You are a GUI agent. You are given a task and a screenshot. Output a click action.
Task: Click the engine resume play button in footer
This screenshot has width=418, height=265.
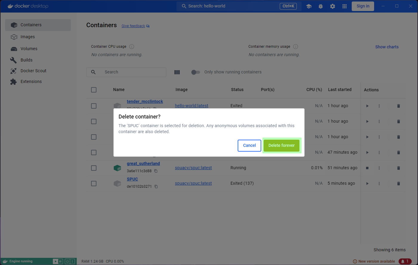coord(55,261)
